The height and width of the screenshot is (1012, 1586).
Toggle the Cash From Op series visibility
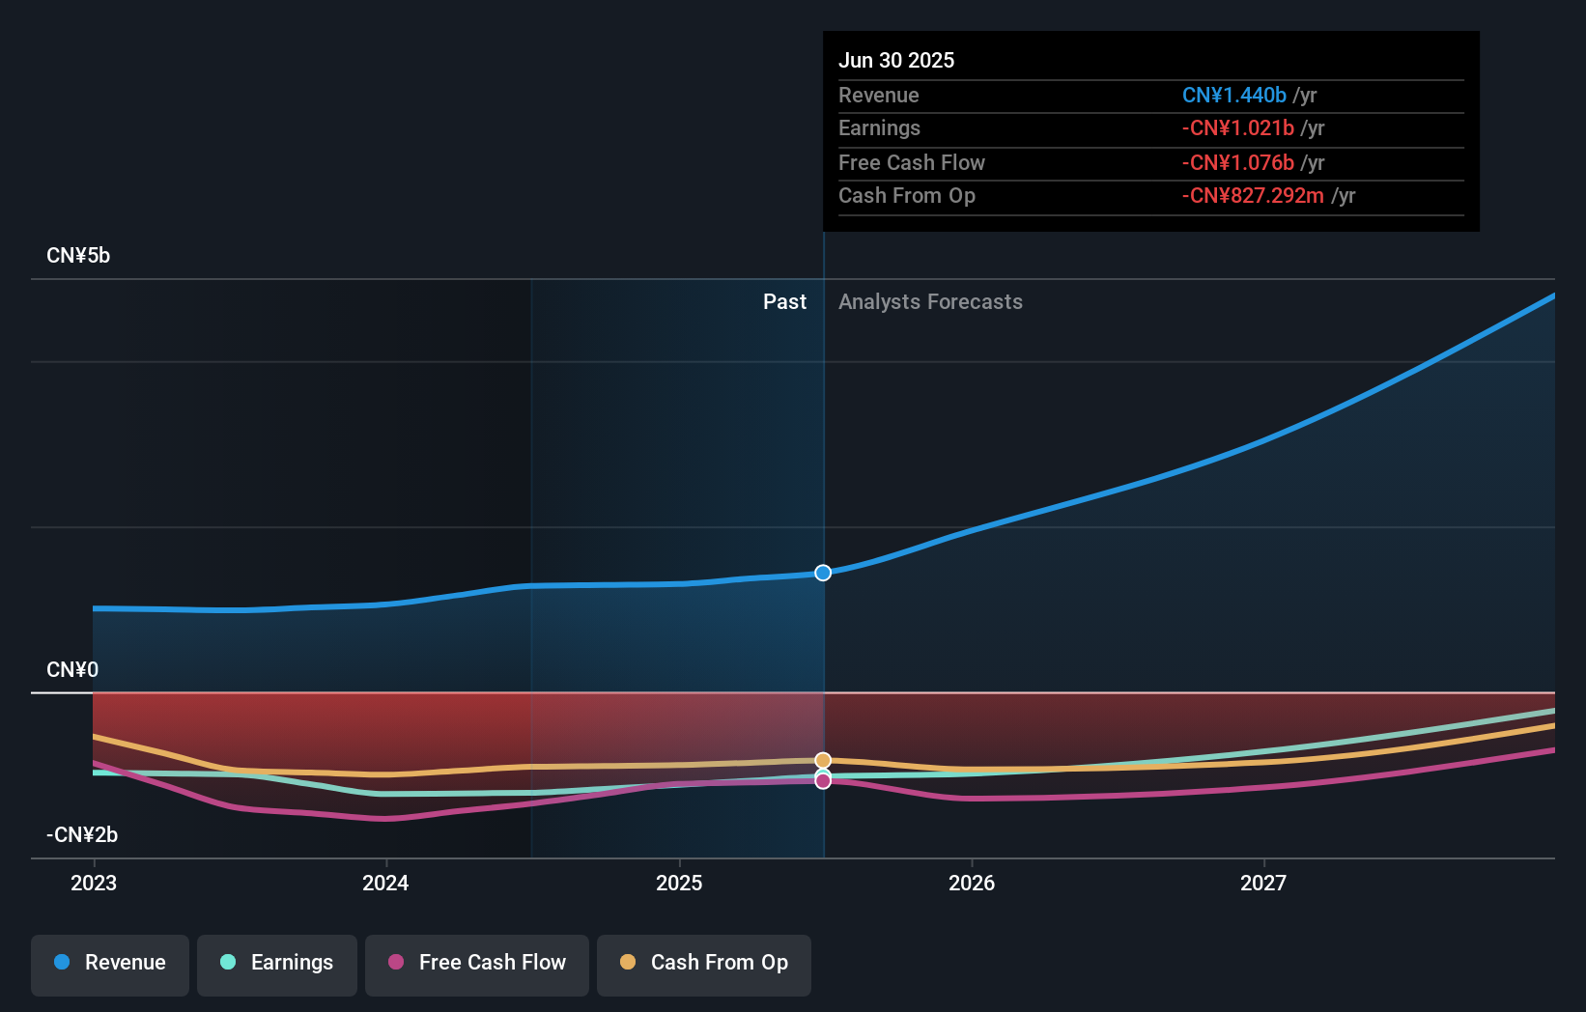click(703, 963)
